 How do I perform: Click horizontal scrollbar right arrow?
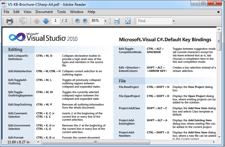[214, 142]
